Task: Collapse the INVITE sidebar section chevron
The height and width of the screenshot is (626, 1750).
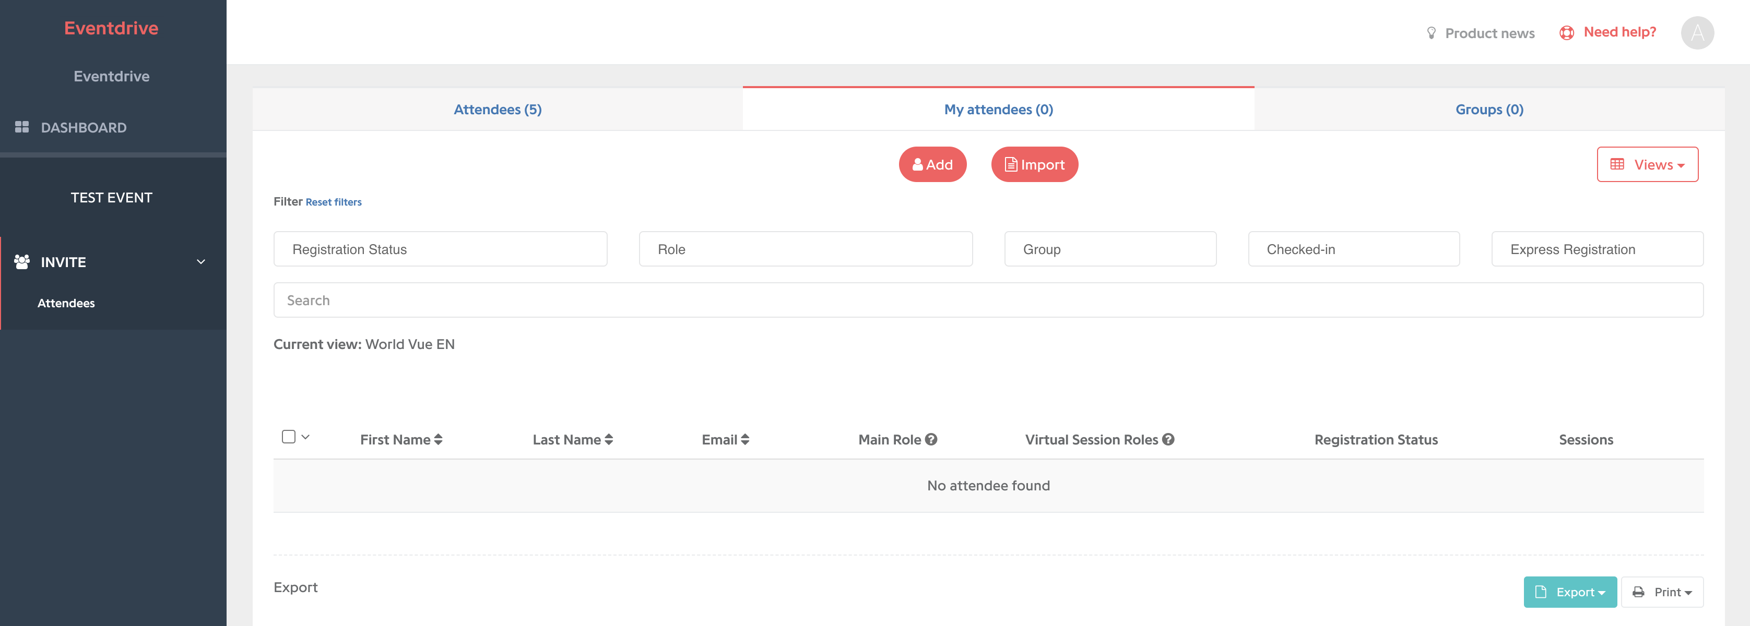Action: 201,261
